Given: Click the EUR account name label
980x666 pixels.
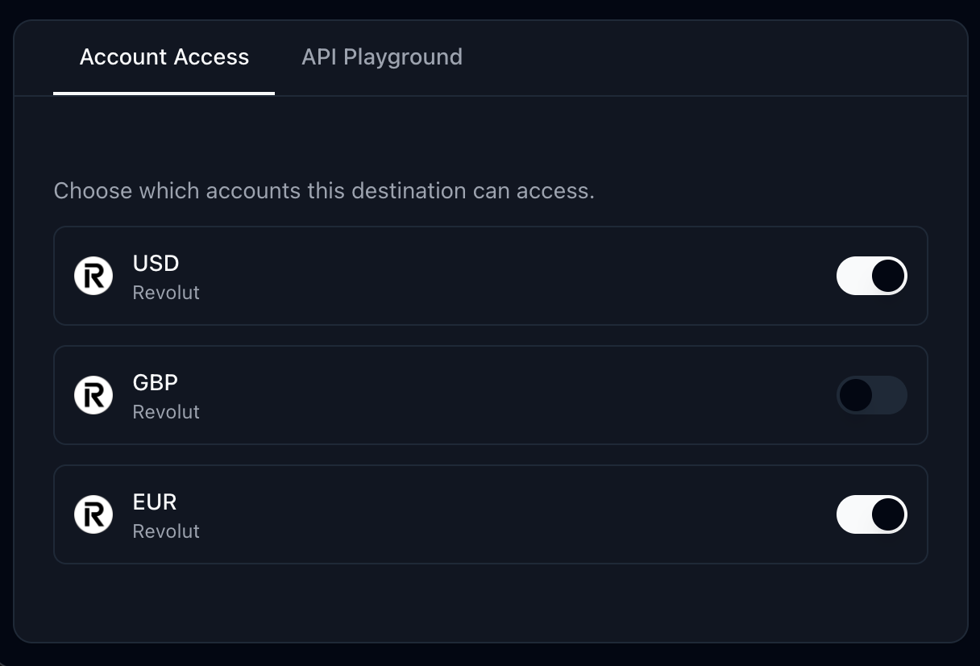Looking at the screenshot, I should click(x=155, y=502).
